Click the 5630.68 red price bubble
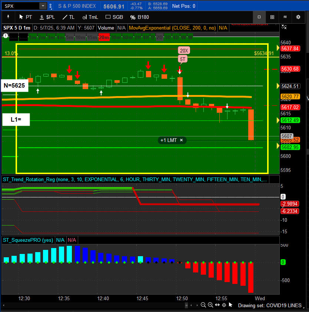The height and width of the screenshot is (312, 309). pos(290,69)
